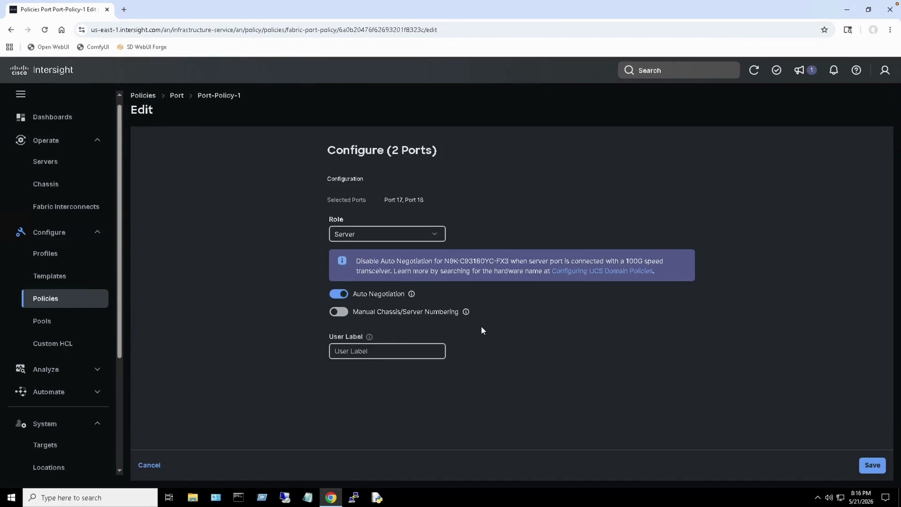Screen dimensions: 901x507
Task: Select Profiles under Configure
Action: [45, 254]
